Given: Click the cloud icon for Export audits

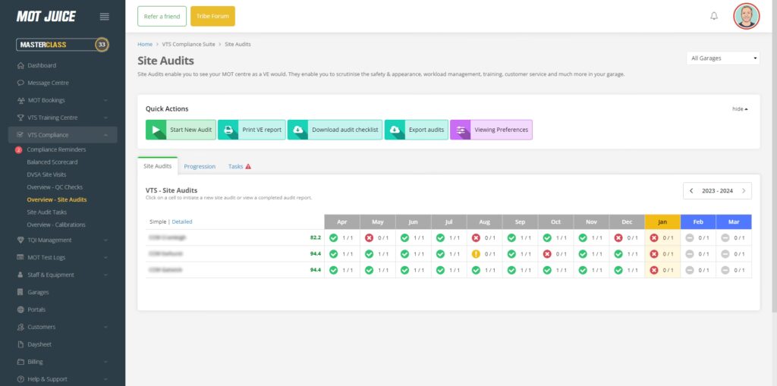Looking at the screenshot, I should (395, 130).
